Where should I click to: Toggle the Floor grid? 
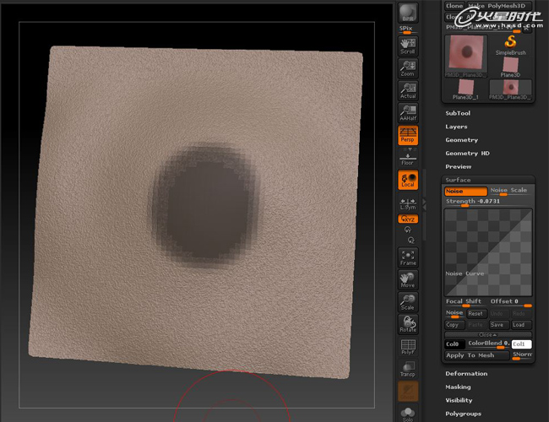pos(408,157)
